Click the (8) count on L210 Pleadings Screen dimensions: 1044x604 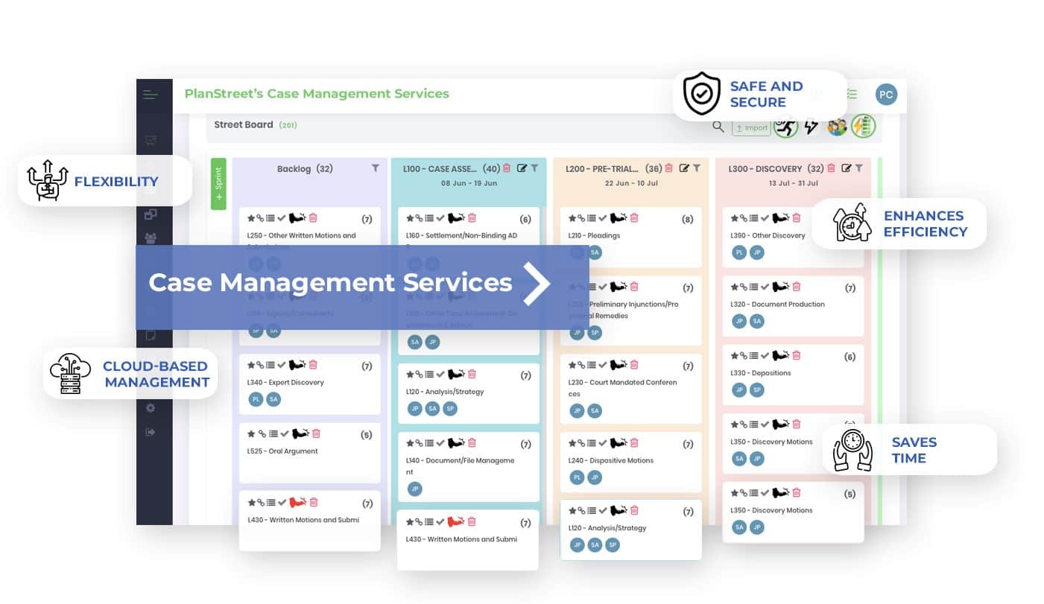click(x=687, y=220)
